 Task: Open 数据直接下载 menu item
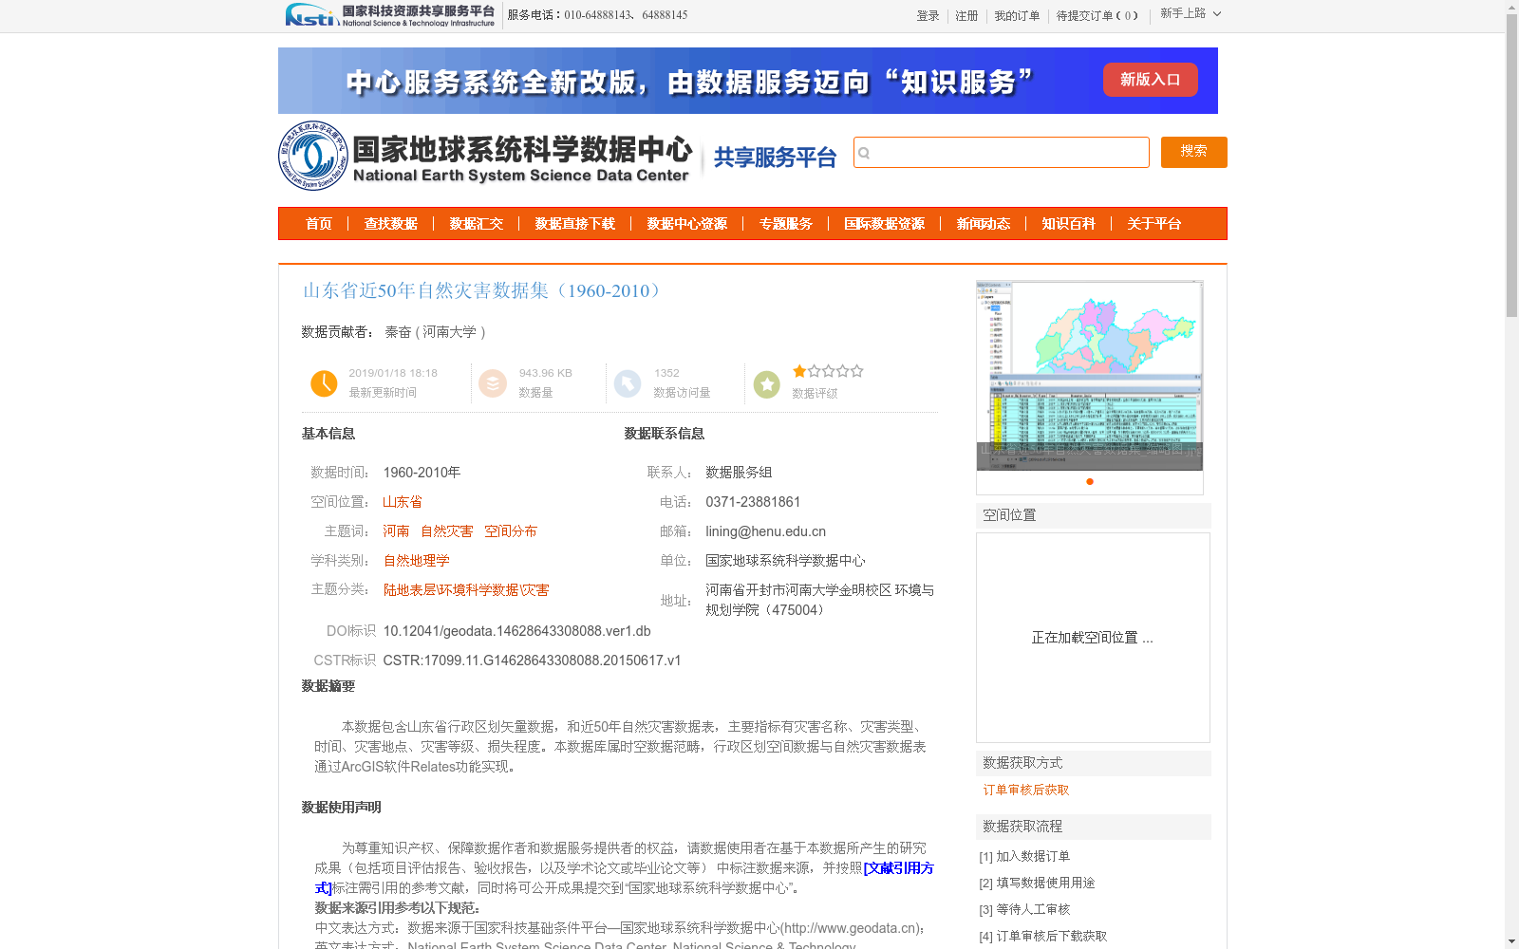[x=575, y=224]
